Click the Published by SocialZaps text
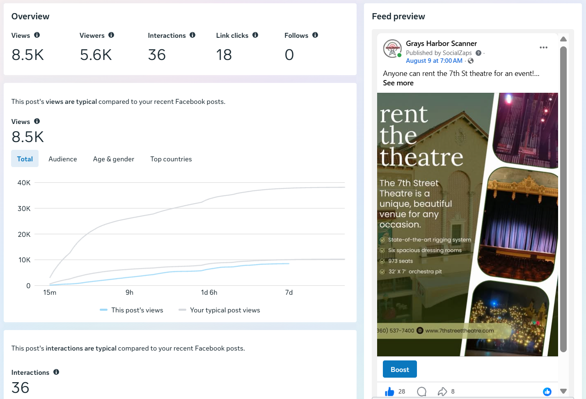586x399 pixels. [x=439, y=53]
